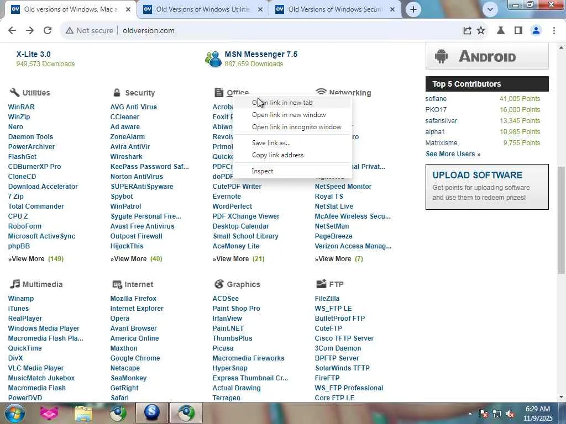This screenshot has height=424, width=566.
Task: Select Open link in new tab
Action: pyautogui.click(x=292, y=103)
